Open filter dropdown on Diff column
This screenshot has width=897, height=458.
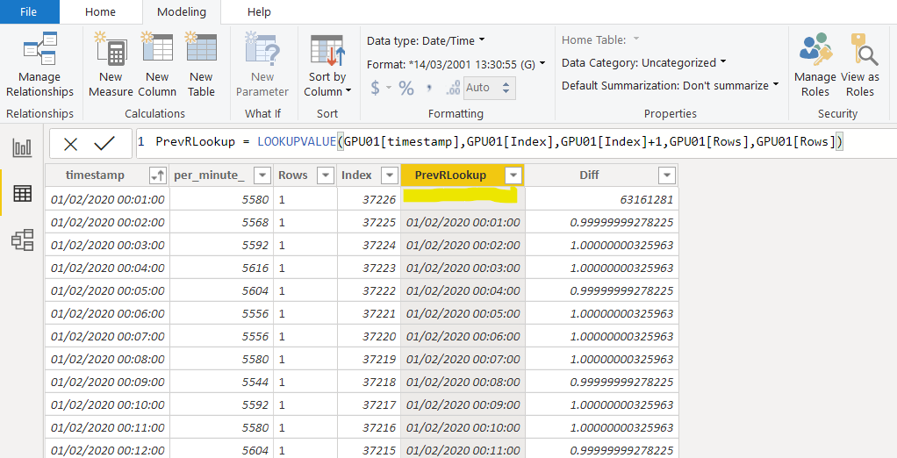(x=666, y=175)
